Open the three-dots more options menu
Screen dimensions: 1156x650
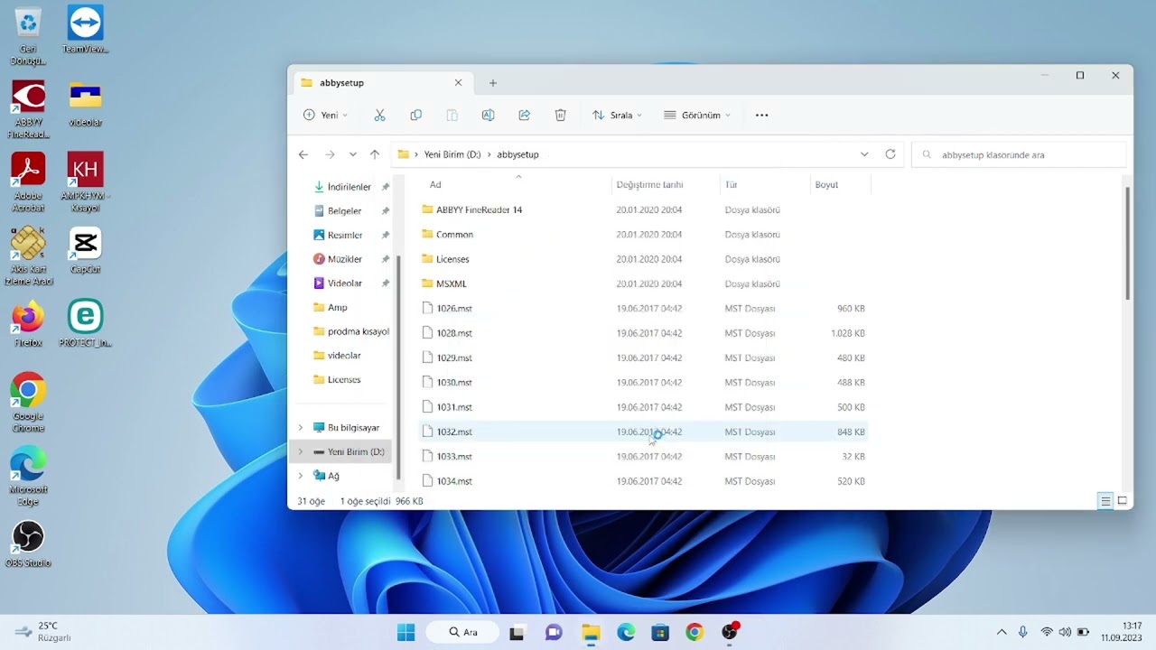tap(761, 116)
